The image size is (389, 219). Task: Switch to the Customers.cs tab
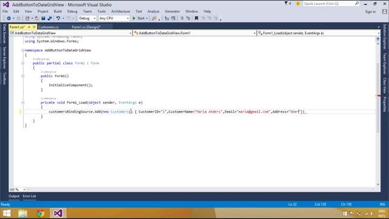pos(49,27)
